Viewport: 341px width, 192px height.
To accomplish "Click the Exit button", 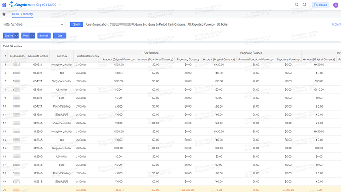I will [x=60, y=36].
